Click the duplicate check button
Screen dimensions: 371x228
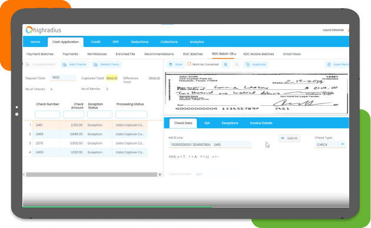pyautogui.click(x=256, y=65)
